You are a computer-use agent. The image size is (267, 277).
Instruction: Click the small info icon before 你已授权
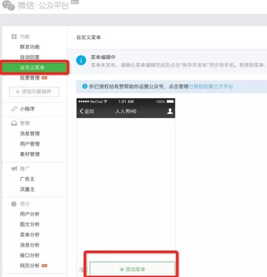[x=85, y=87]
